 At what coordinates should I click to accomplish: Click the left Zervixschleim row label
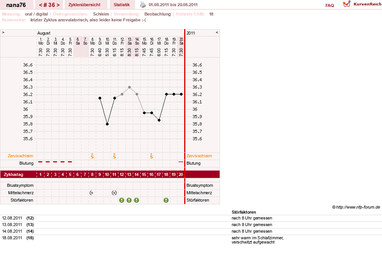[x=21, y=156]
